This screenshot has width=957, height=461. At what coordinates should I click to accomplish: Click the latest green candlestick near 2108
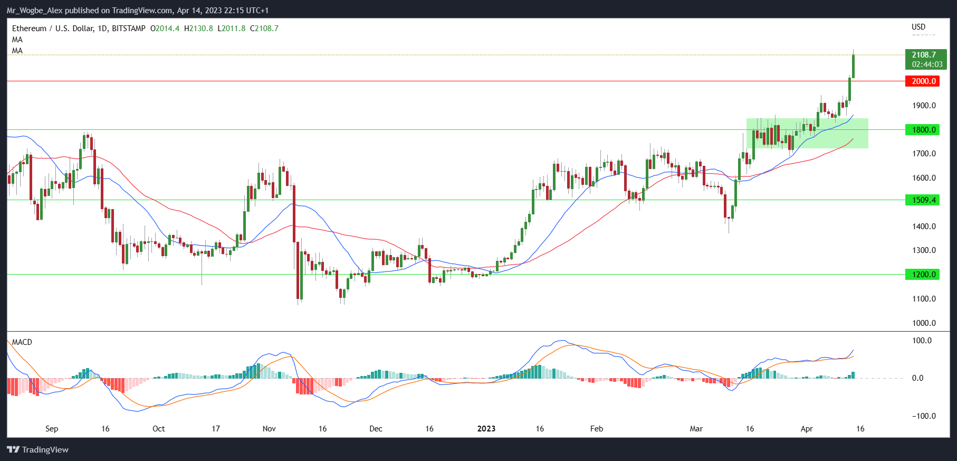click(x=853, y=65)
